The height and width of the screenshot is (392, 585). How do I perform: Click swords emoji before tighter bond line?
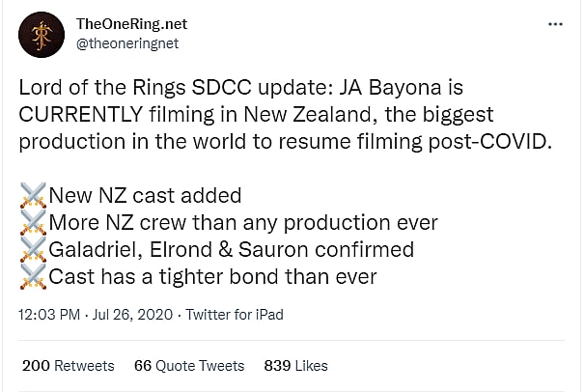click(33, 275)
